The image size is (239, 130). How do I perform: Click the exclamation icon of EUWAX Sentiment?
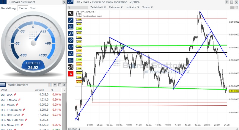(x=3, y=2)
